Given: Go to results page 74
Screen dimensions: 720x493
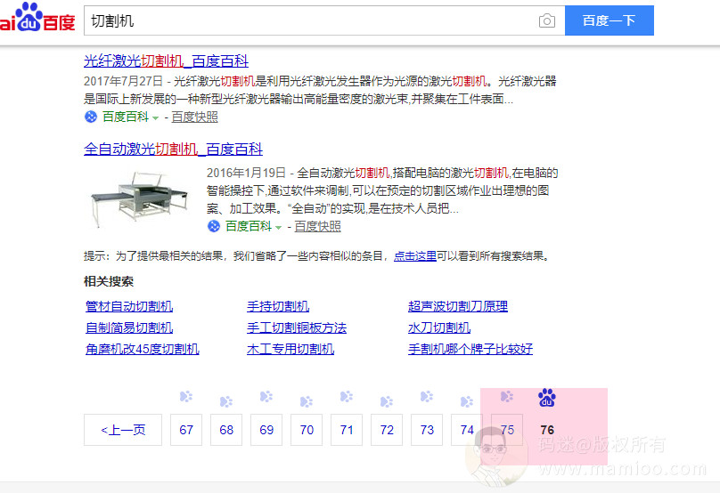Looking at the screenshot, I should tap(467, 430).
